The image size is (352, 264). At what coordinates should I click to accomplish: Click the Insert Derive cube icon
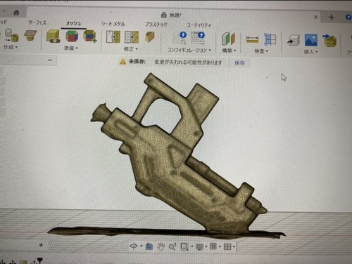pyautogui.click(x=294, y=40)
